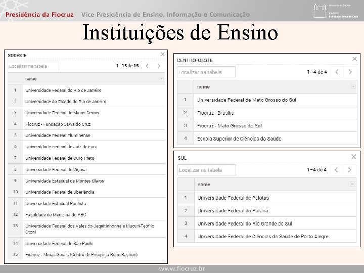Select Universidade do Estado do Rio de Janeiro
This screenshot has height=273, width=364.
(86, 102)
